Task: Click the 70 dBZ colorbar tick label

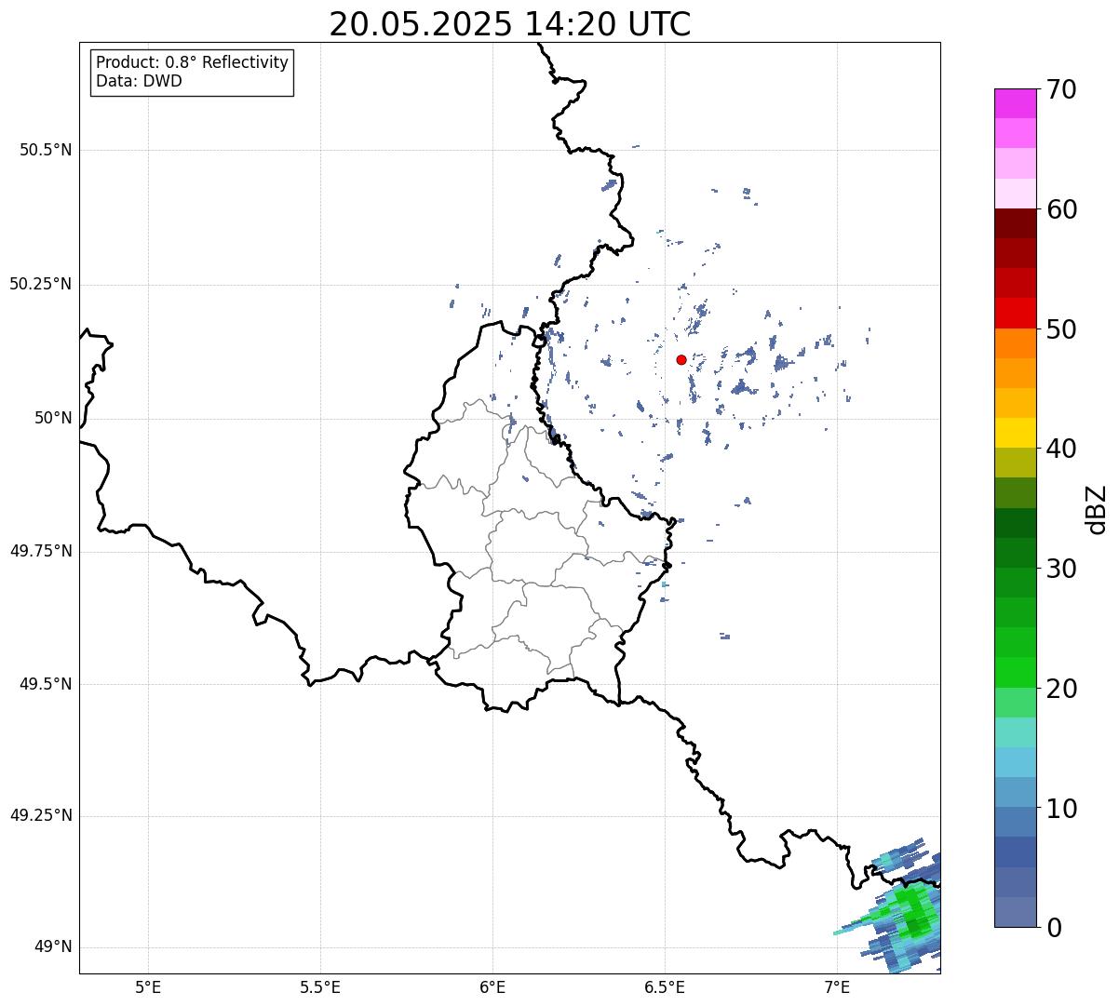Action: (1061, 89)
